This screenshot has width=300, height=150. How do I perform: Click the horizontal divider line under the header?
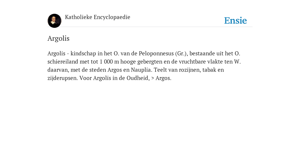pyautogui.click(x=150, y=27)
